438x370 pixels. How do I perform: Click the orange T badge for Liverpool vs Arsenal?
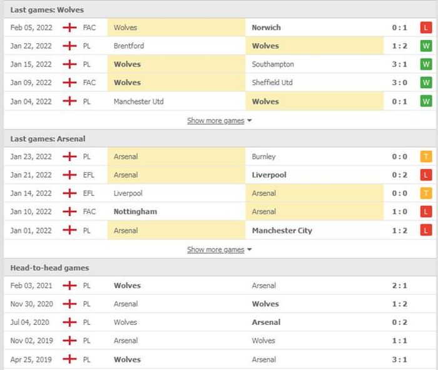(x=426, y=193)
